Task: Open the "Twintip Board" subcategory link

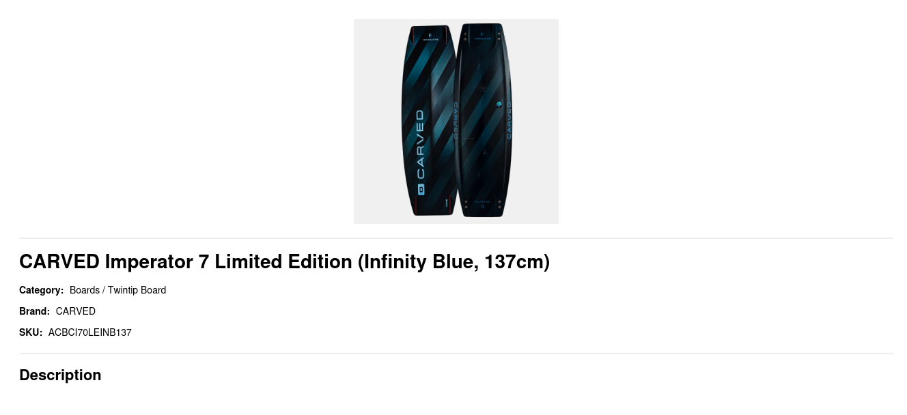Action: click(137, 290)
